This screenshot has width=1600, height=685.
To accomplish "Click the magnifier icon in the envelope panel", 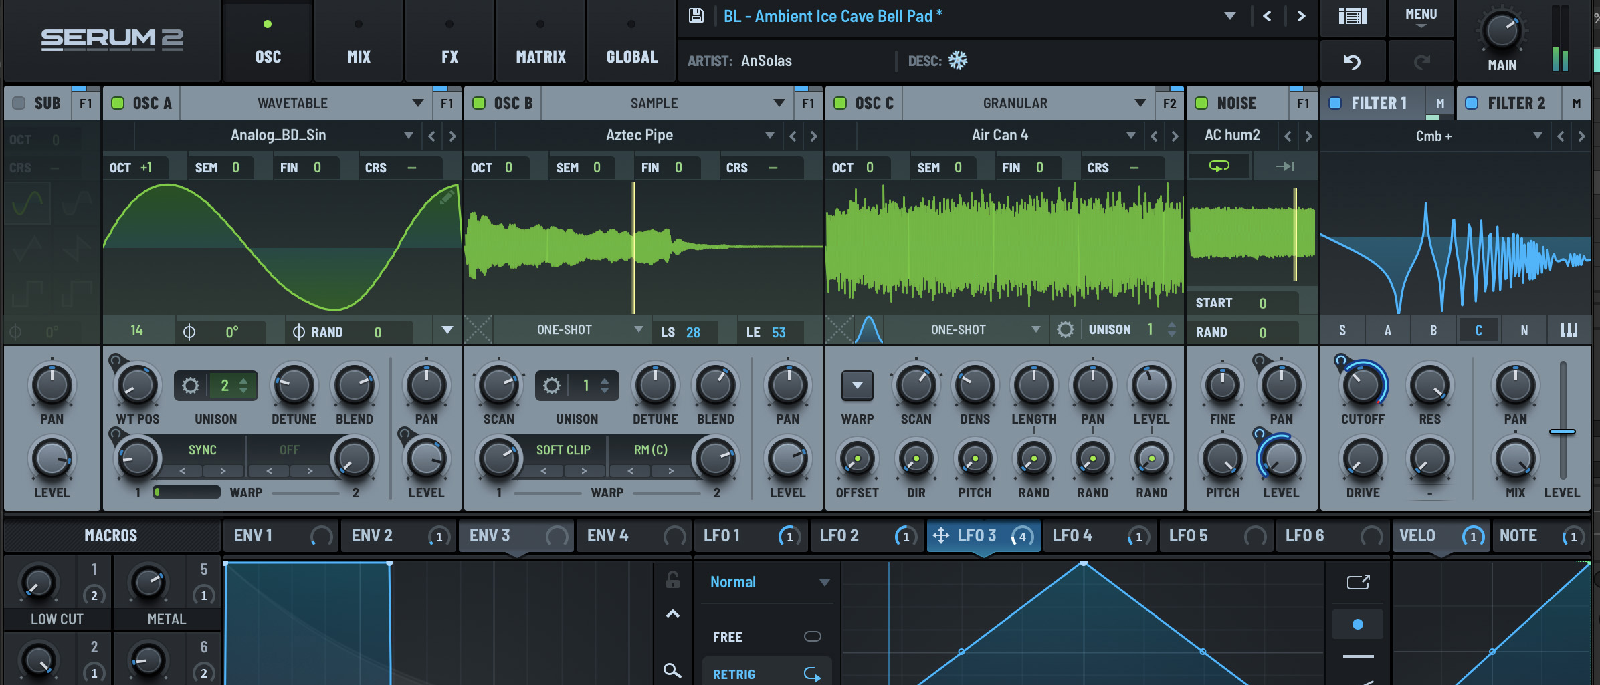I will tap(672, 671).
